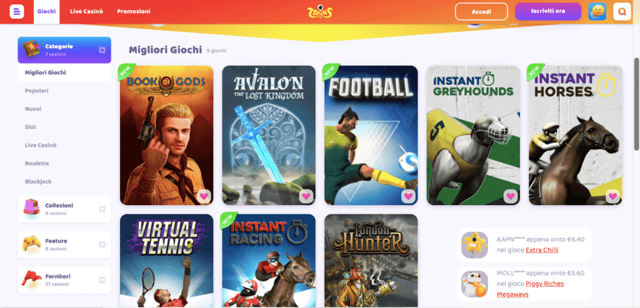
Task: Open the hamburger menu icon
Action: click(x=17, y=11)
